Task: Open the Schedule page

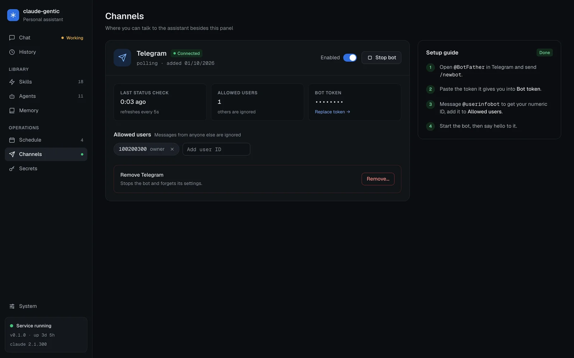Action: click(x=46, y=140)
